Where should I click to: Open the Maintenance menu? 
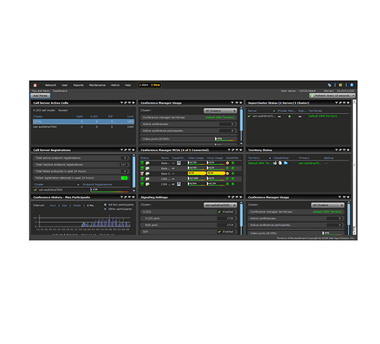97,85
